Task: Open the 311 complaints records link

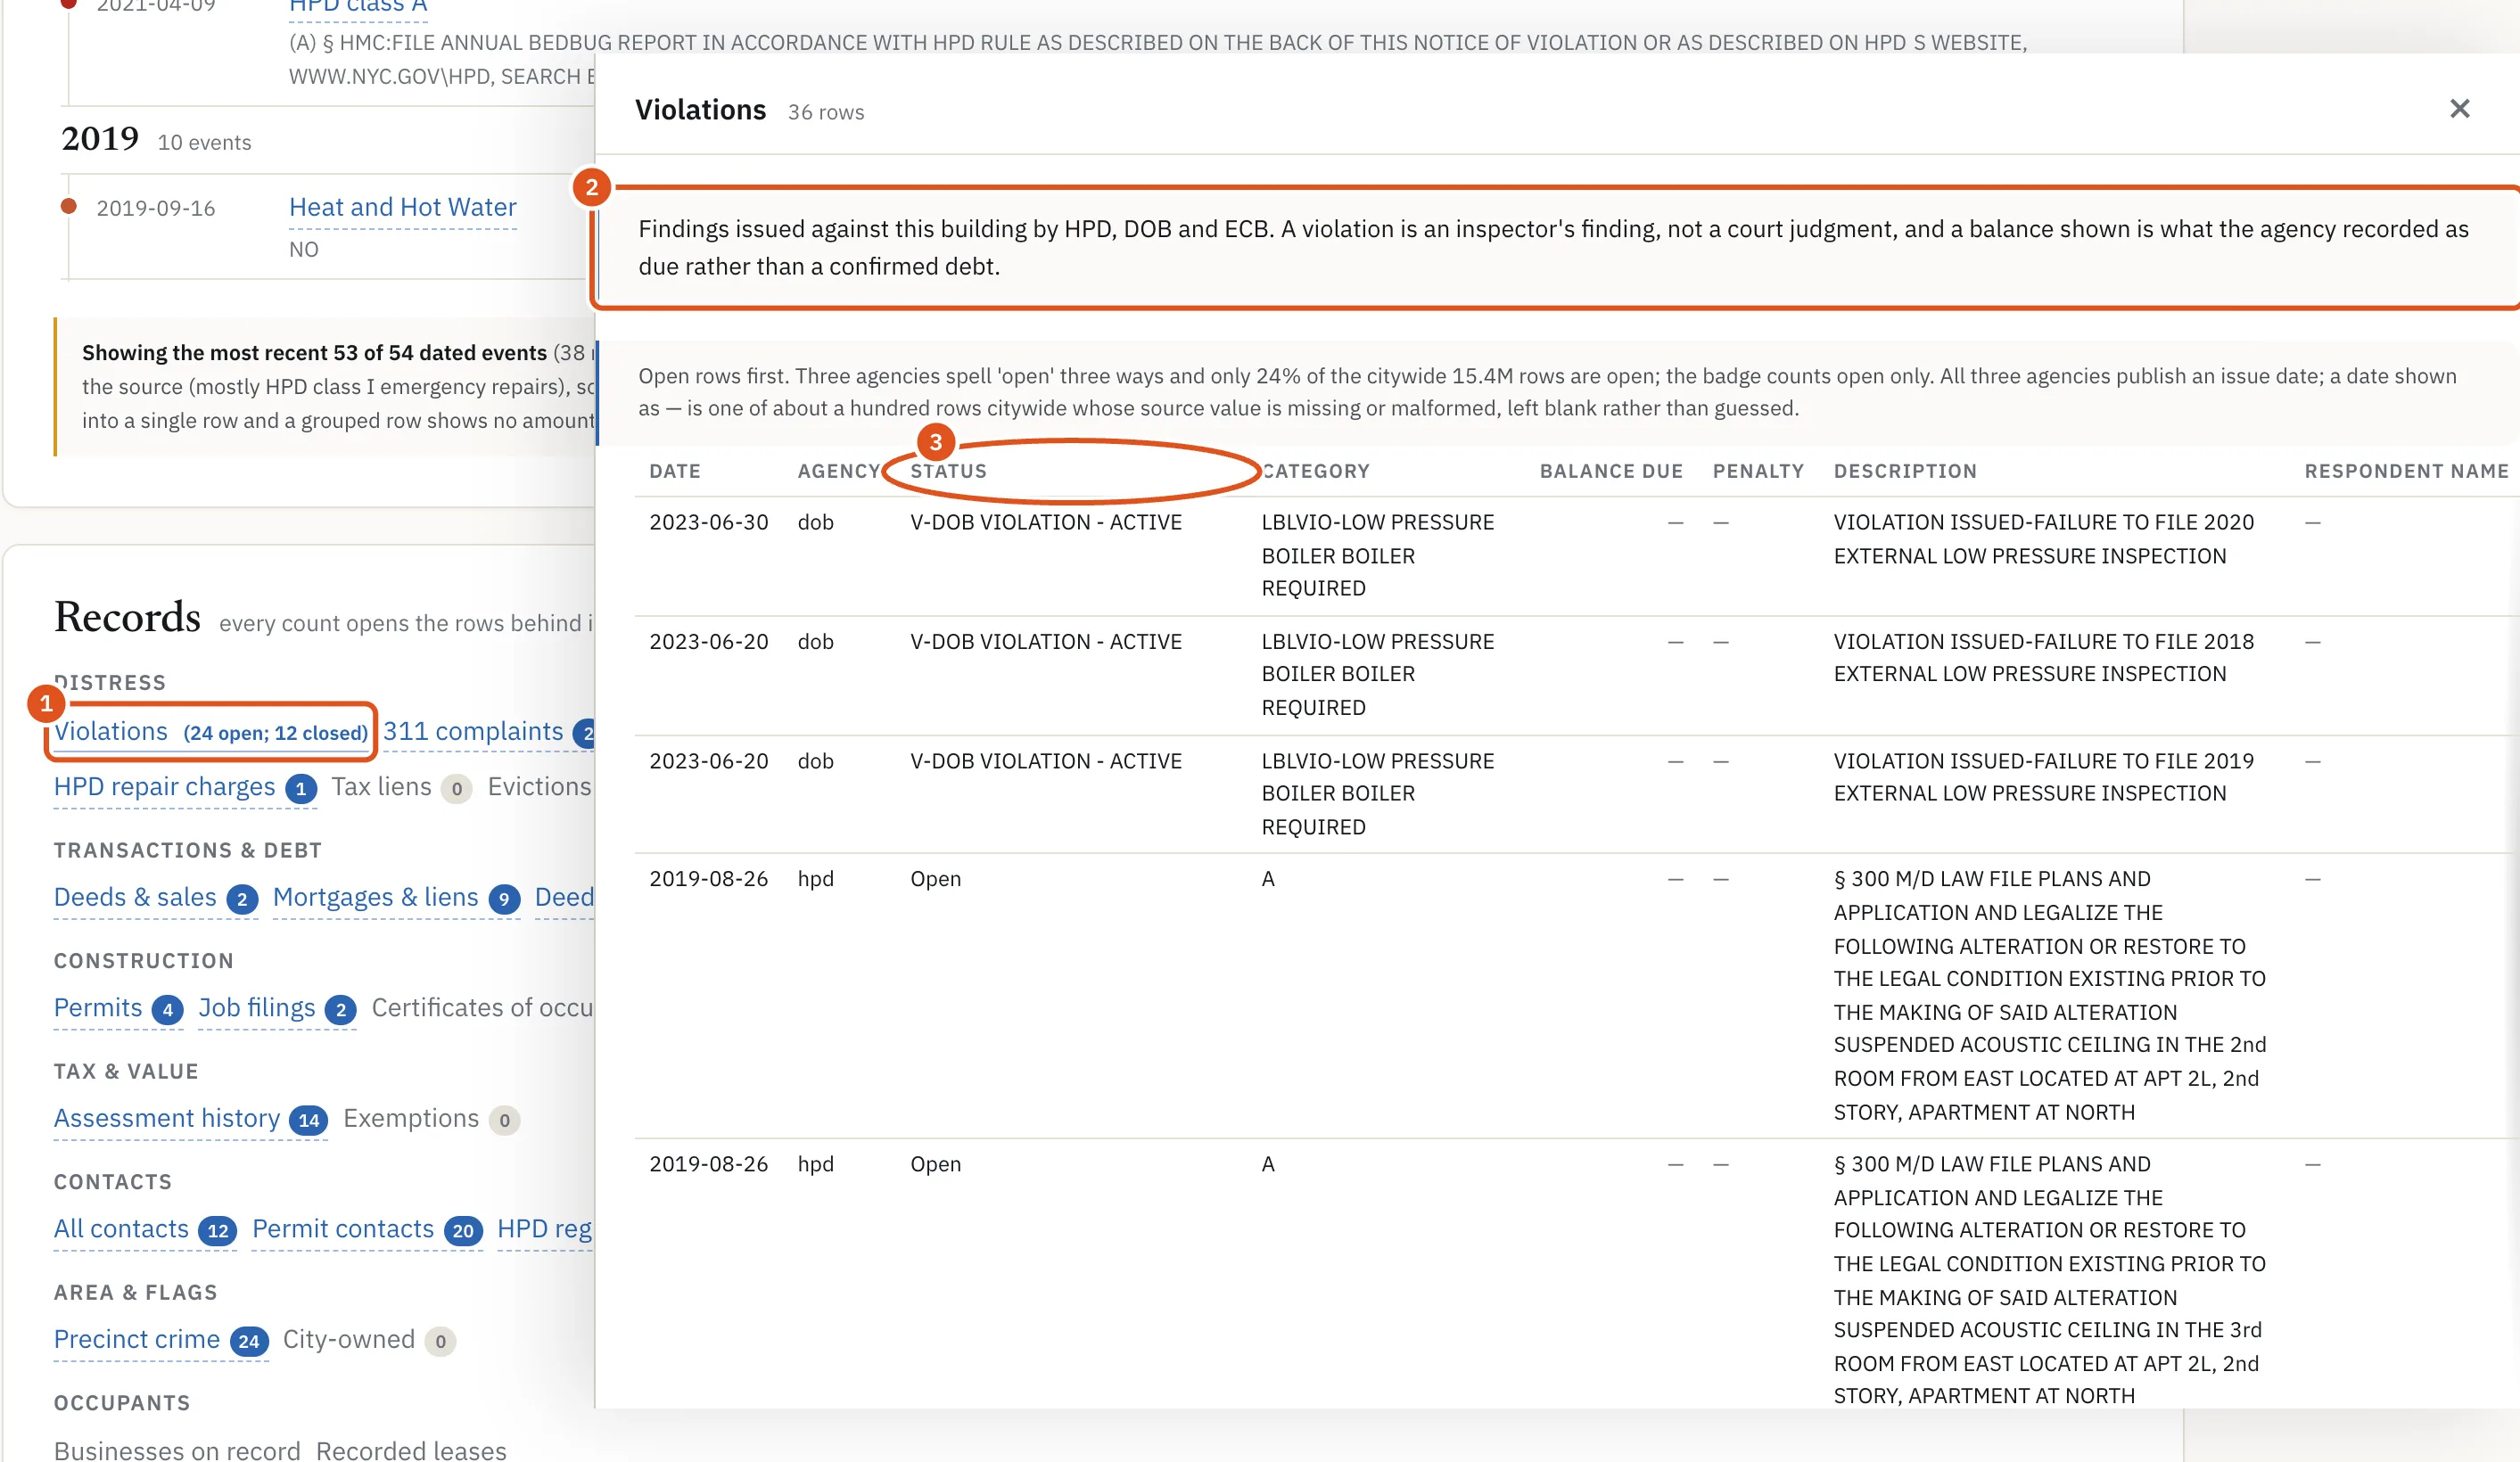Action: pyautogui.click(x=473, y=731)
